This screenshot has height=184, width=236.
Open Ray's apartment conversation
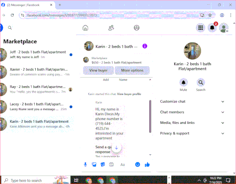pyautogui.click(x=37, y=89)
